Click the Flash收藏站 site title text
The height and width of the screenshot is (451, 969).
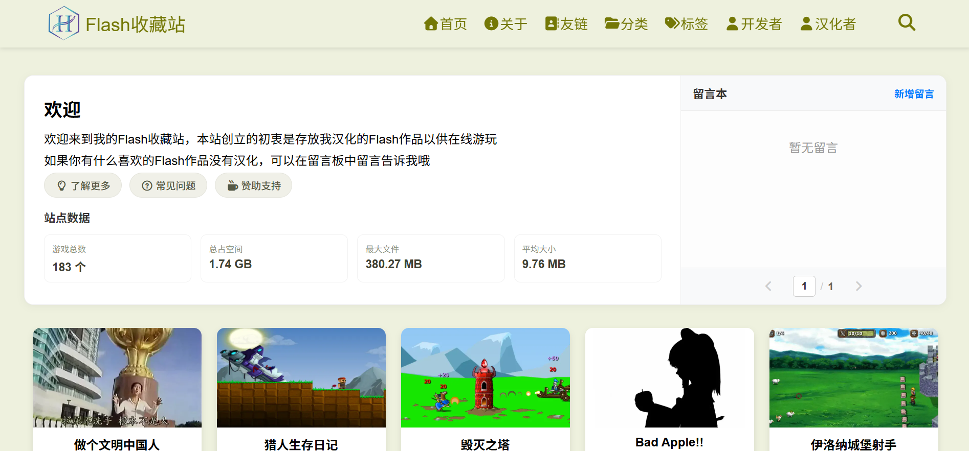click(x=136, y=25)
